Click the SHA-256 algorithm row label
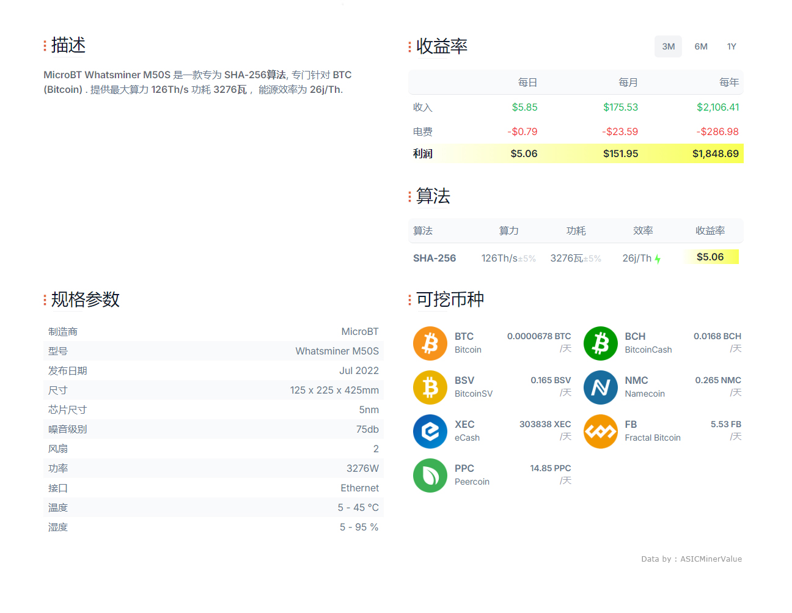792x613 pixels. (435, 258)
